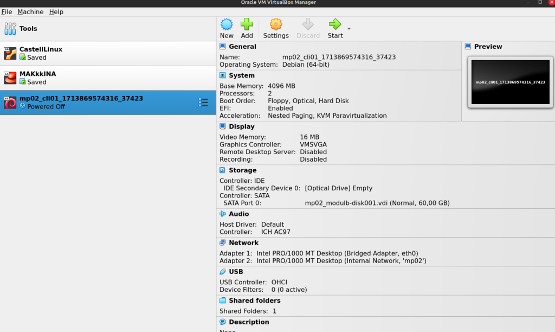Screen dimensions: 555x332
Task: Open the Shared folders section header link
Action: pyautogui.click(x=255, y=301)
